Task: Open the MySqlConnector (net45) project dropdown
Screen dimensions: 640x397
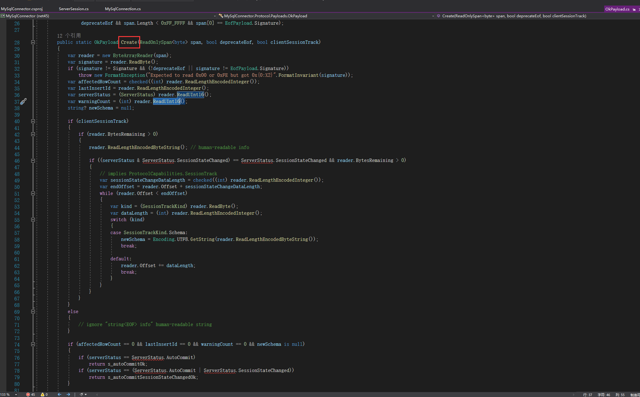Action: coord(215,16)
